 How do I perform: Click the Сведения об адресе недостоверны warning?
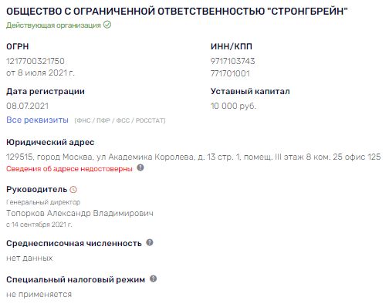[69, 169]
